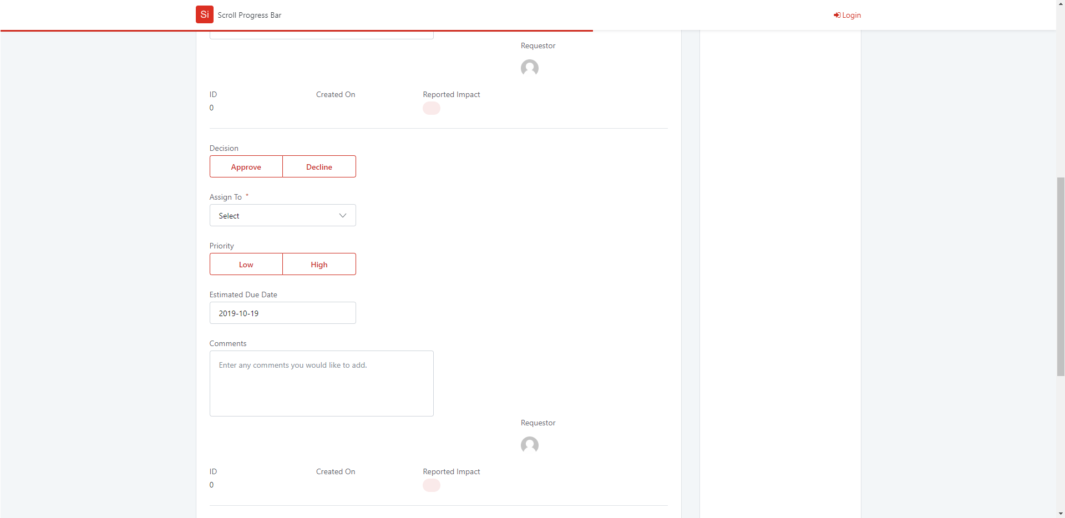The image size is (1065, 518).
Task: Click the page vertical scrollbar thumb
Action: [x=1061, y=277]
